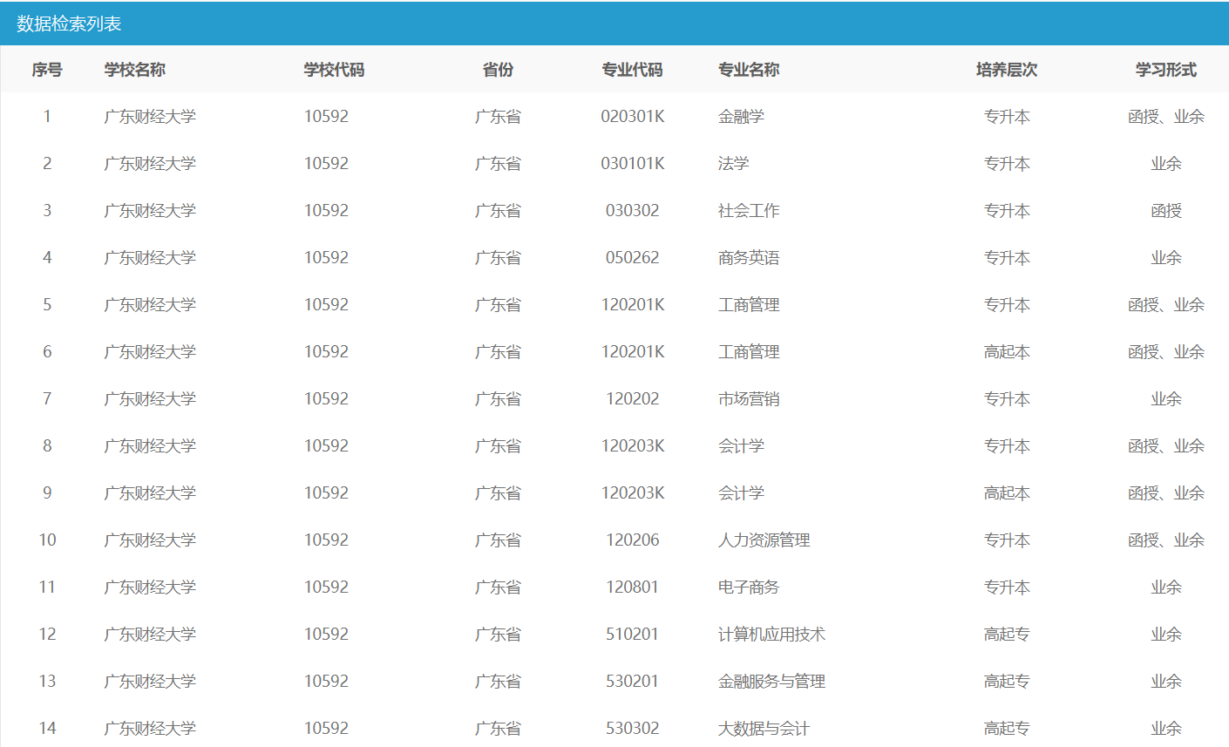The height and width of the screenshot is (747, 1229).
Task: Click the 省份 column header
Action: click(498, 70)
